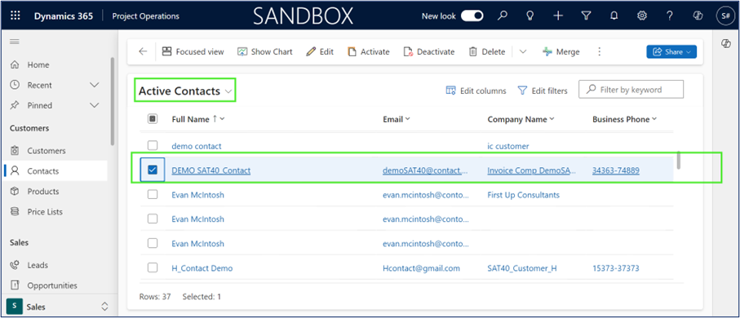The width and height of the screenshot is (740, 318).
Task: Open First Up Consultants company link
Action: pos(523,195)
